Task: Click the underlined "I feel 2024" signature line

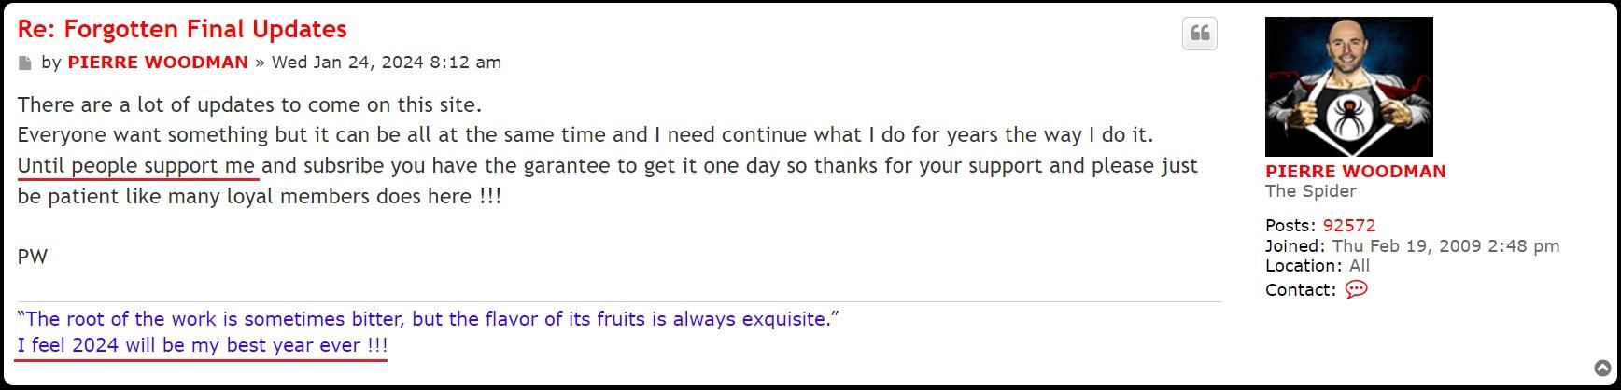Action: pyautogui.click(x=202, y=345)
